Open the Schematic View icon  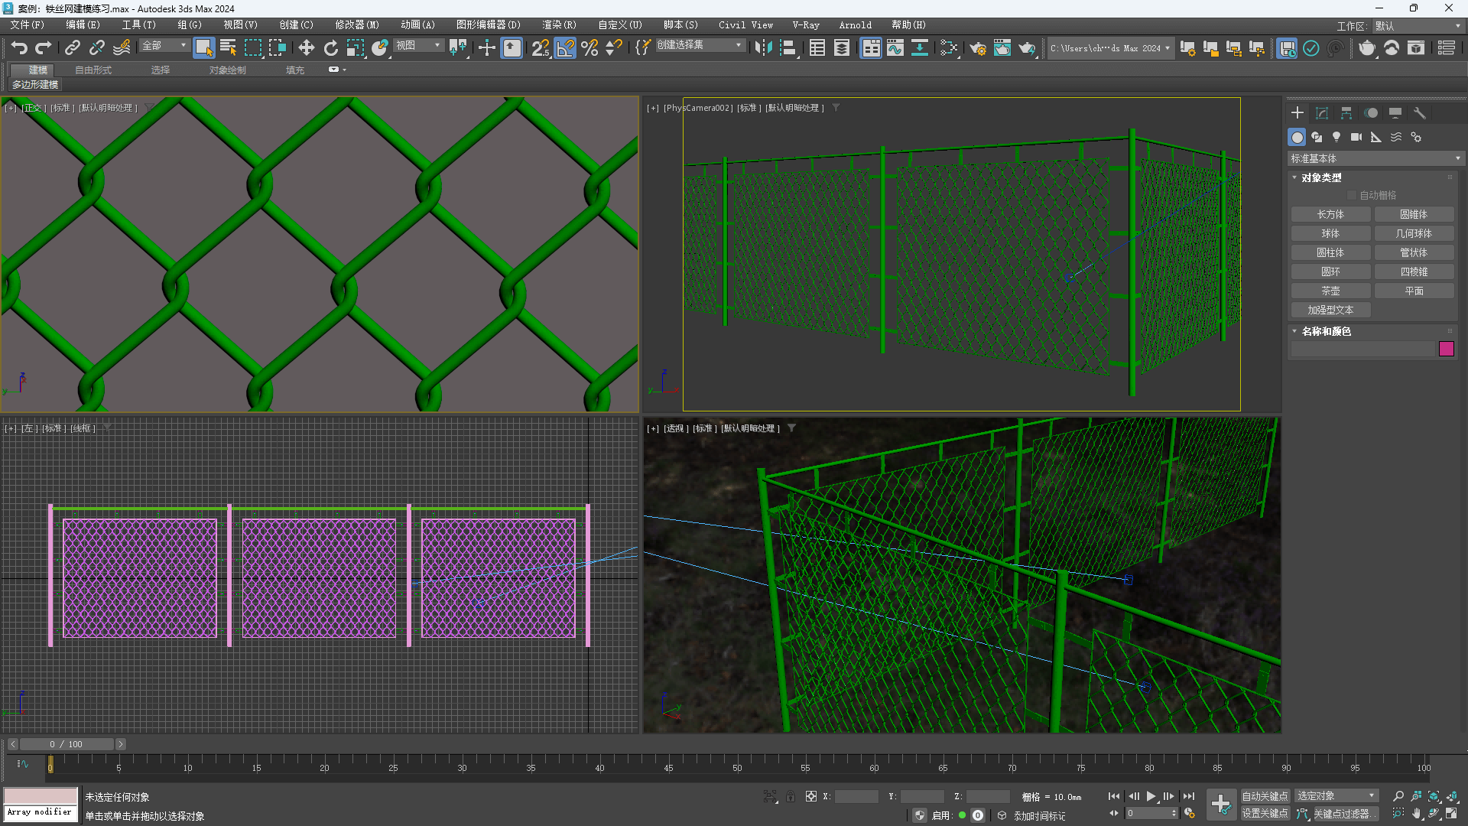point(919,48)
